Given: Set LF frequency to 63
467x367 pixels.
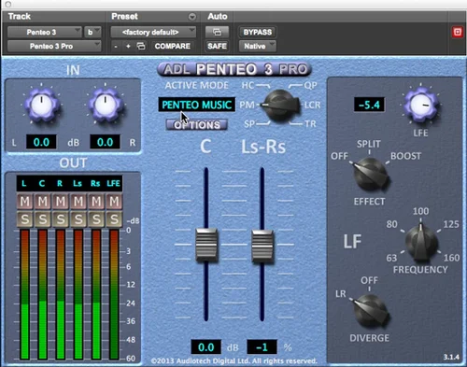Looking at the screenshot, I should point(391,258).
